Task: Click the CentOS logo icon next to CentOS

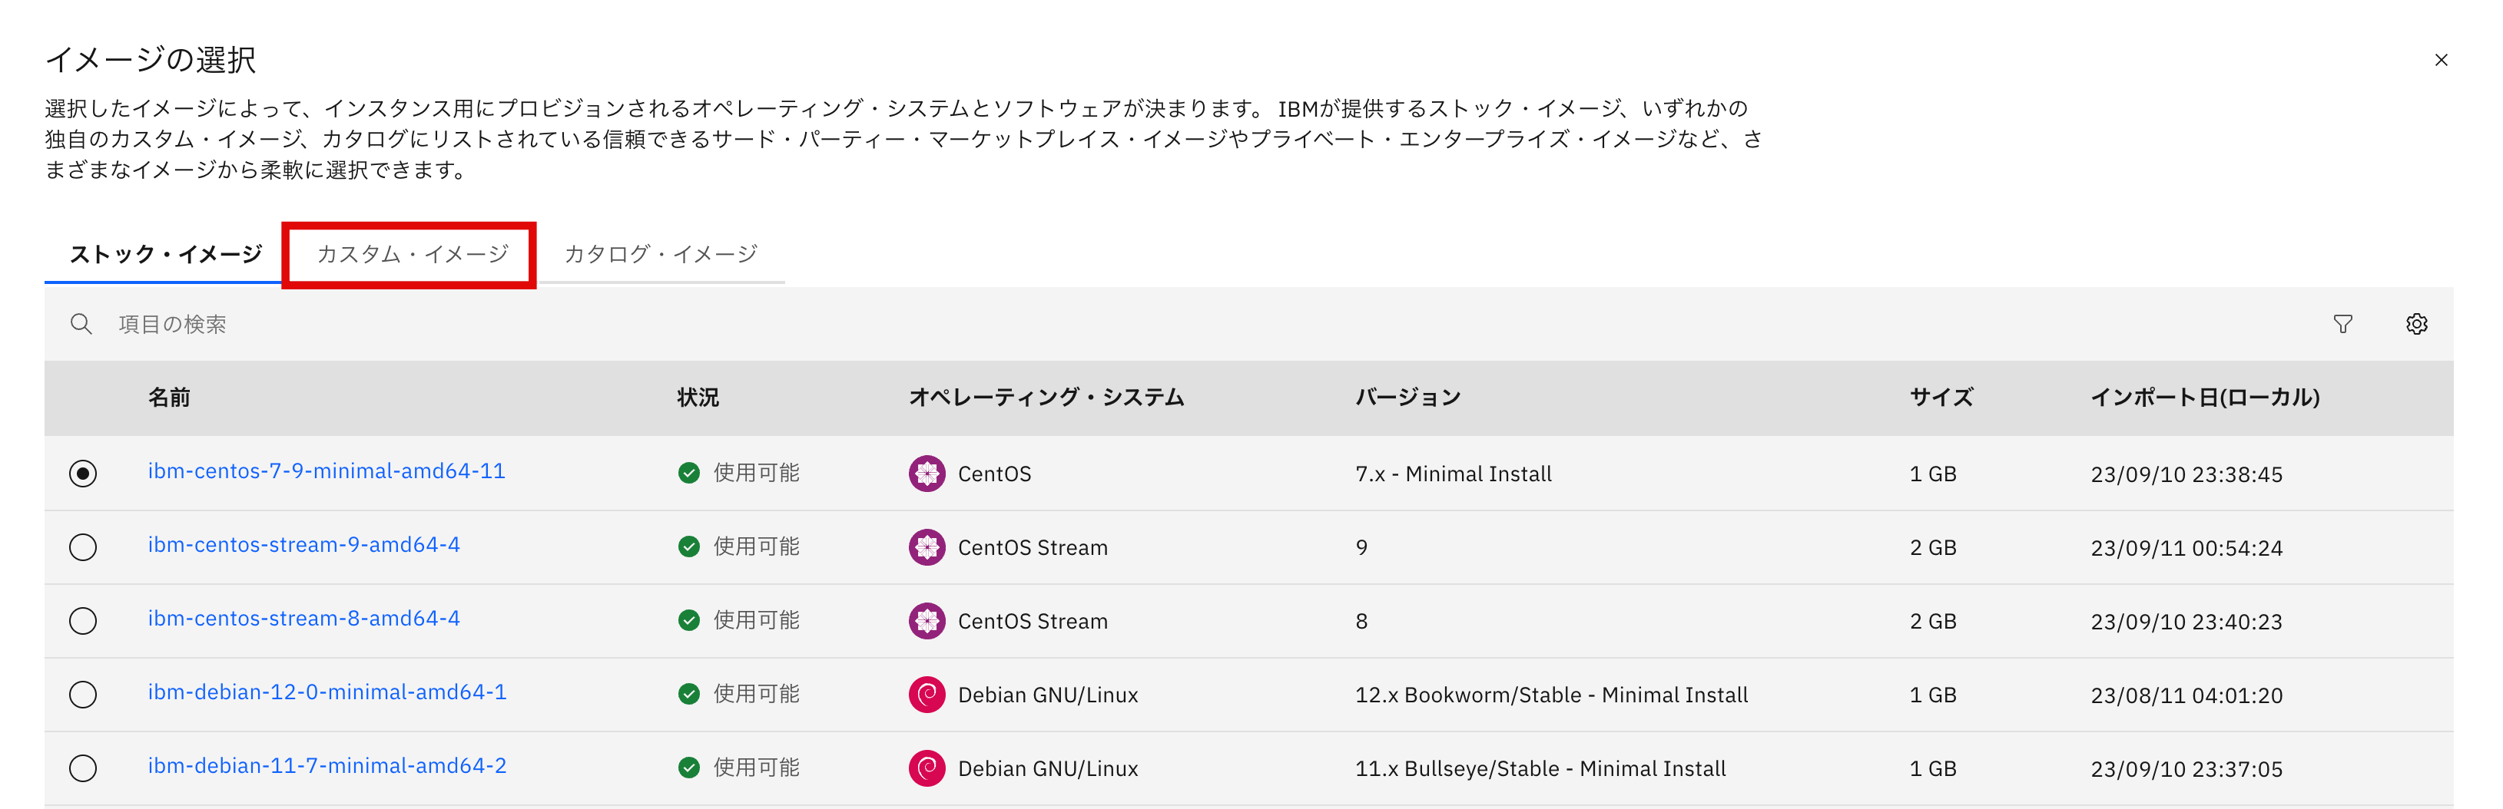Action: (x=927, y=474)
